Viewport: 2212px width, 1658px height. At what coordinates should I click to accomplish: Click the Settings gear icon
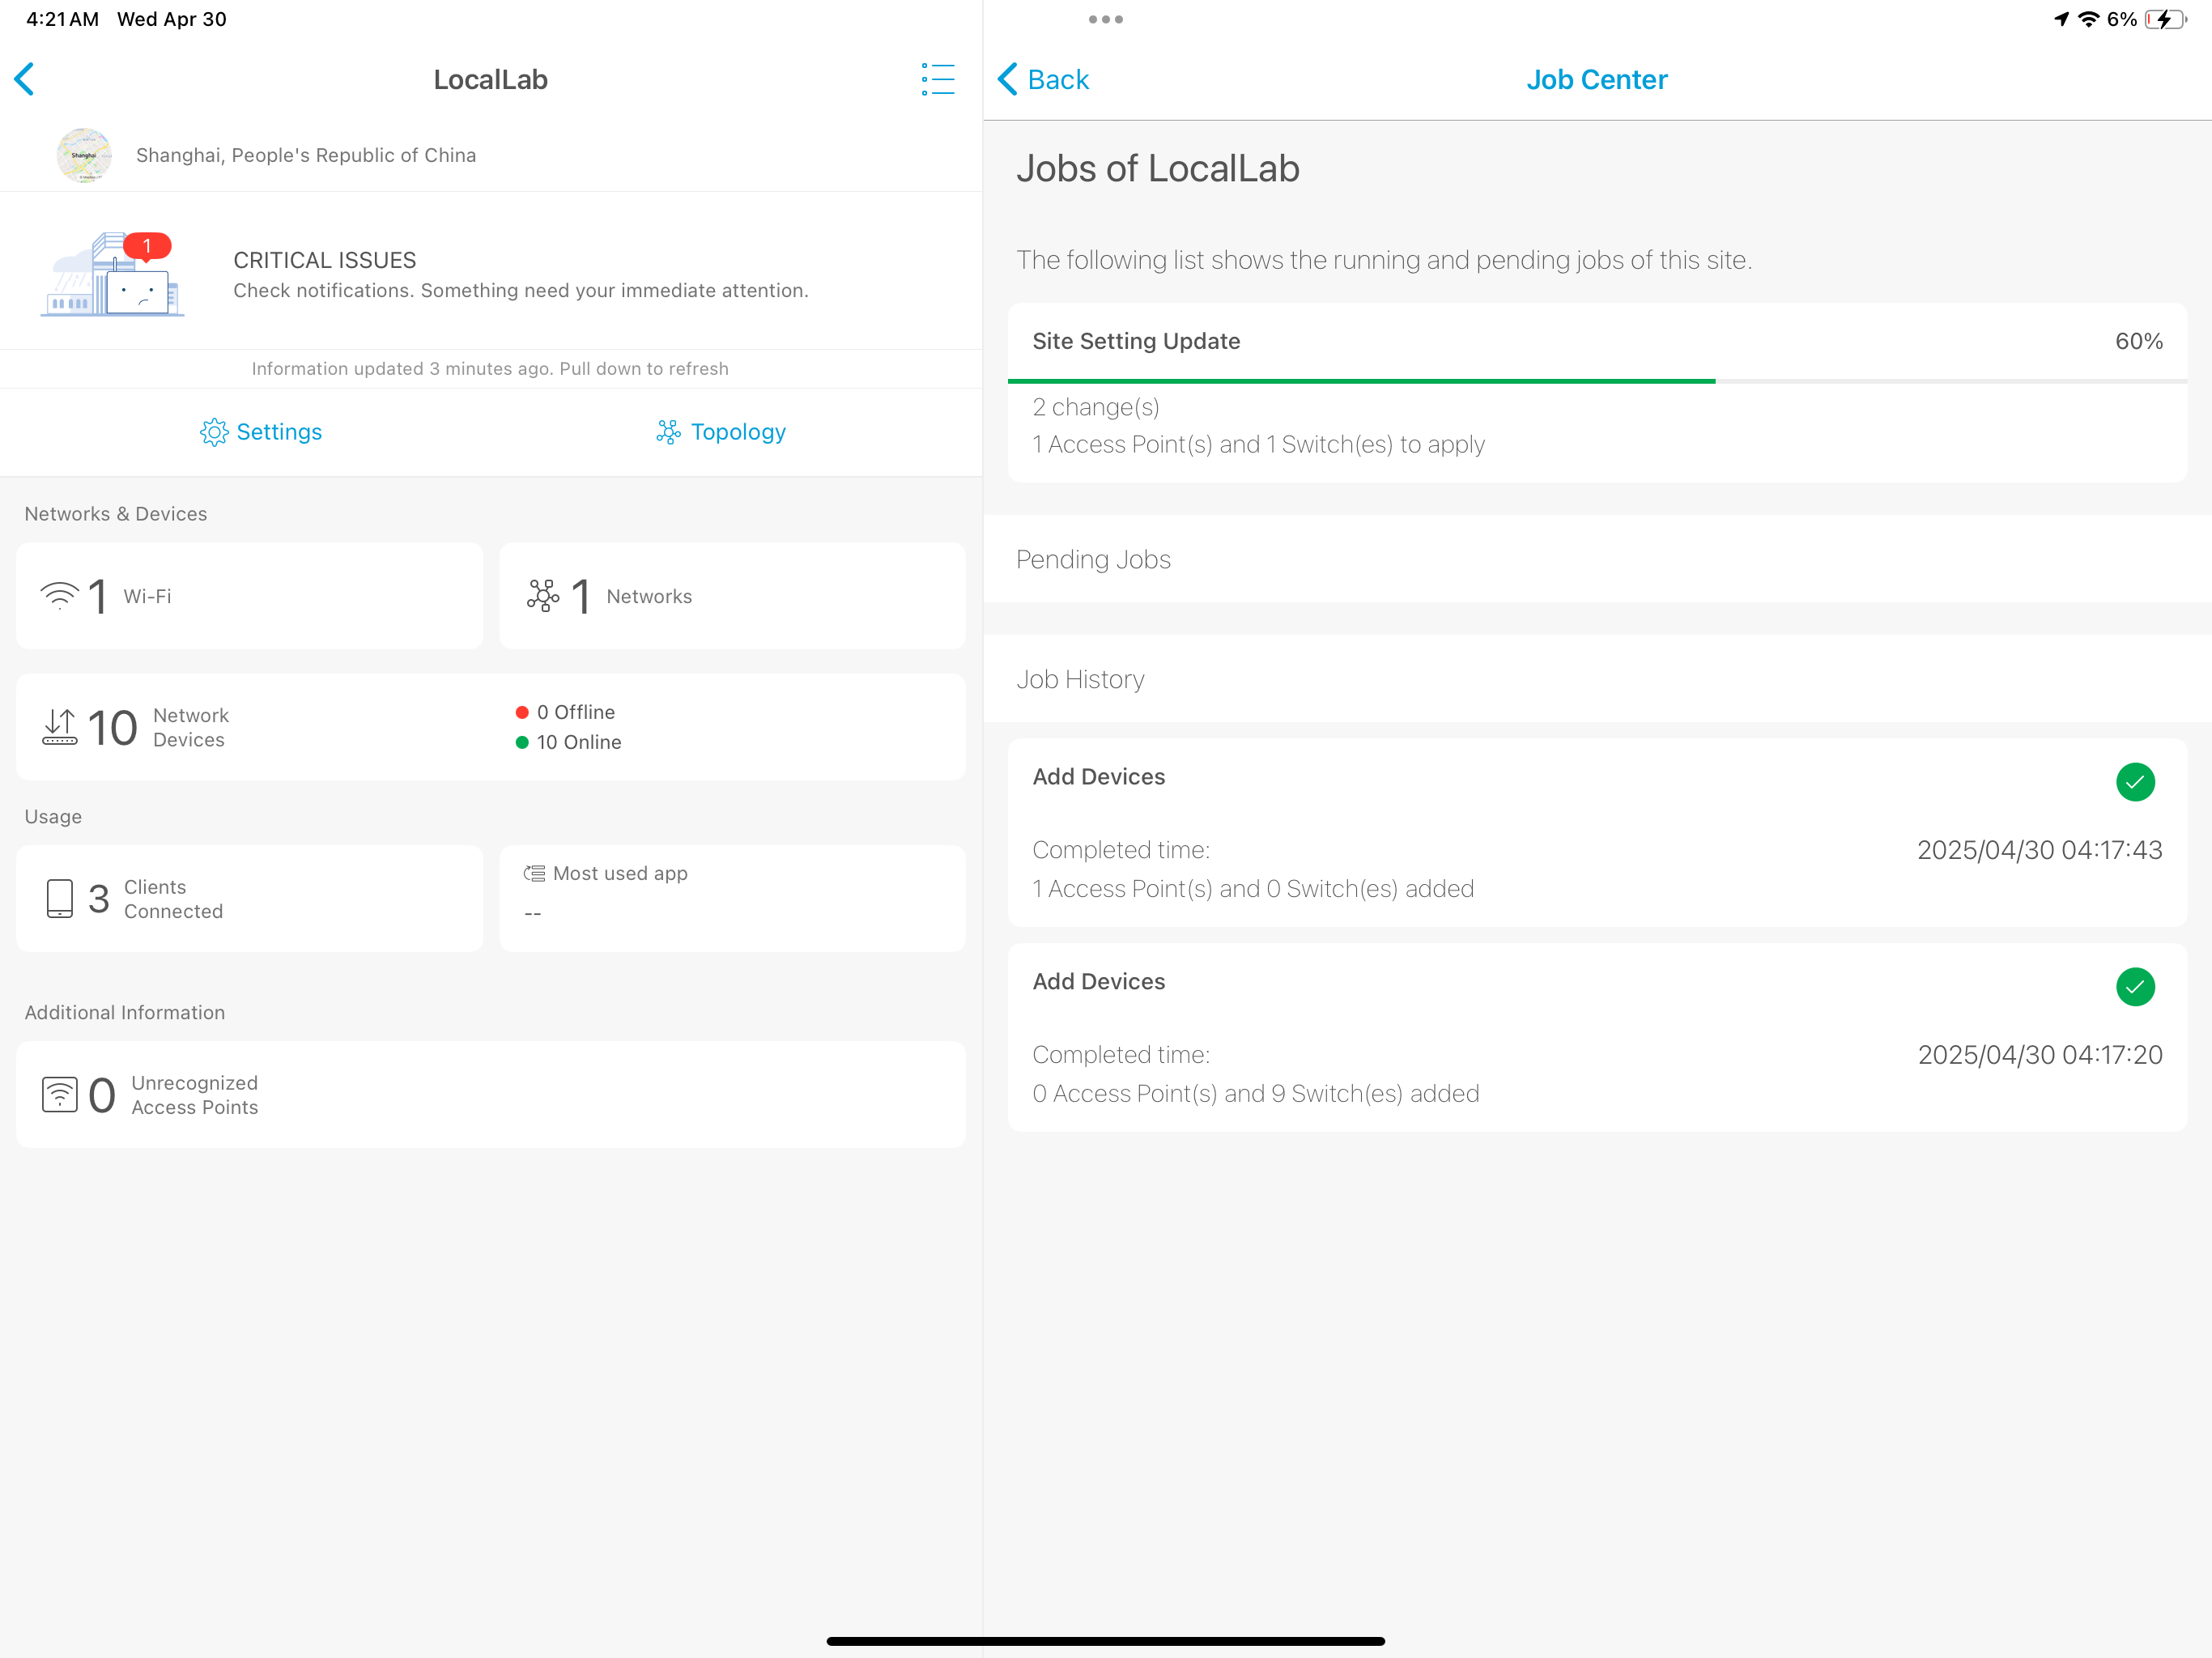coord(214,432)
